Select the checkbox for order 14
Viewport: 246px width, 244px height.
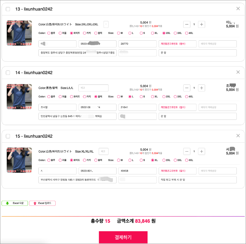pos(8,73)
